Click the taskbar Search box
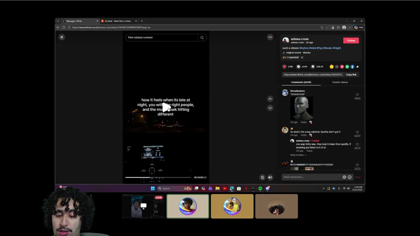Screen dimensions: 420x236 click(x=174, y=188)
